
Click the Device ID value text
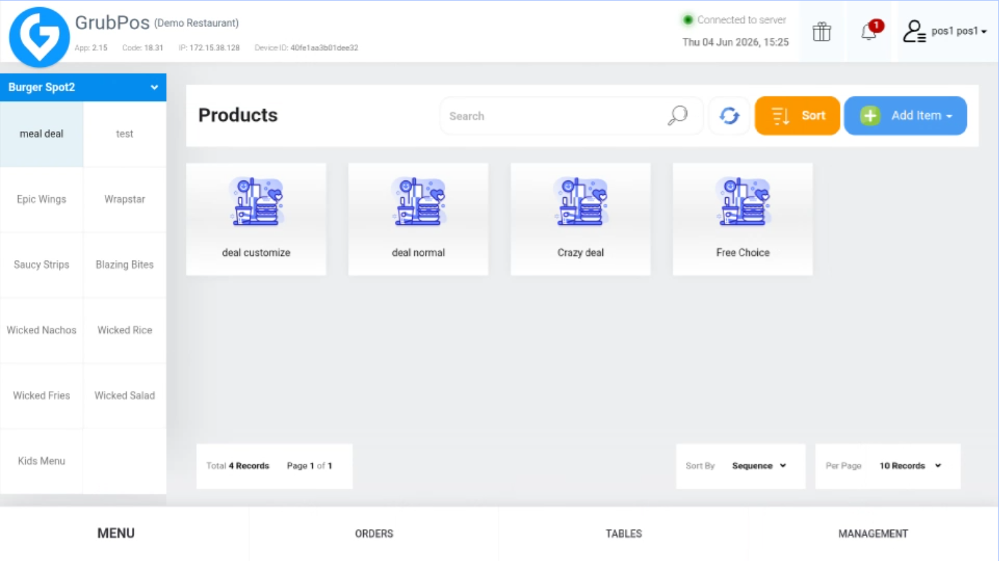(x=324, y=48)
